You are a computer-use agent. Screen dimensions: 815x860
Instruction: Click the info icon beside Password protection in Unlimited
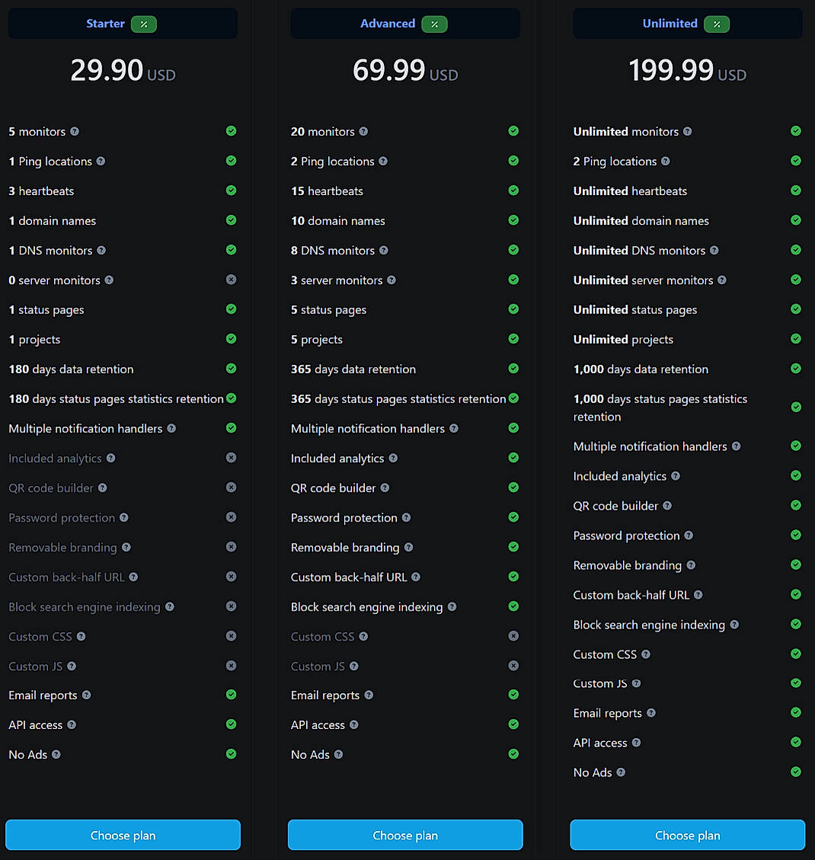[x=688, y=536]
